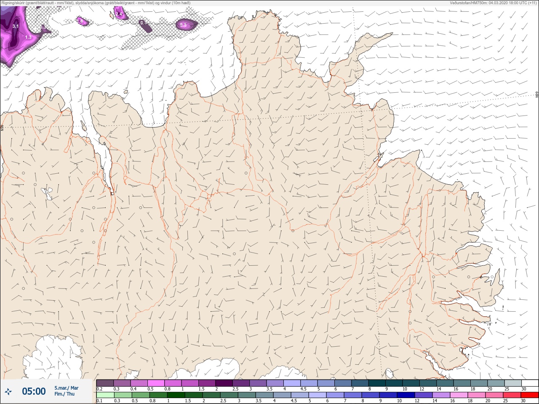Click navy blue swatch between 10 and 12, lower legend
Viewport: 539px width, 404px height.
(406, 395)
